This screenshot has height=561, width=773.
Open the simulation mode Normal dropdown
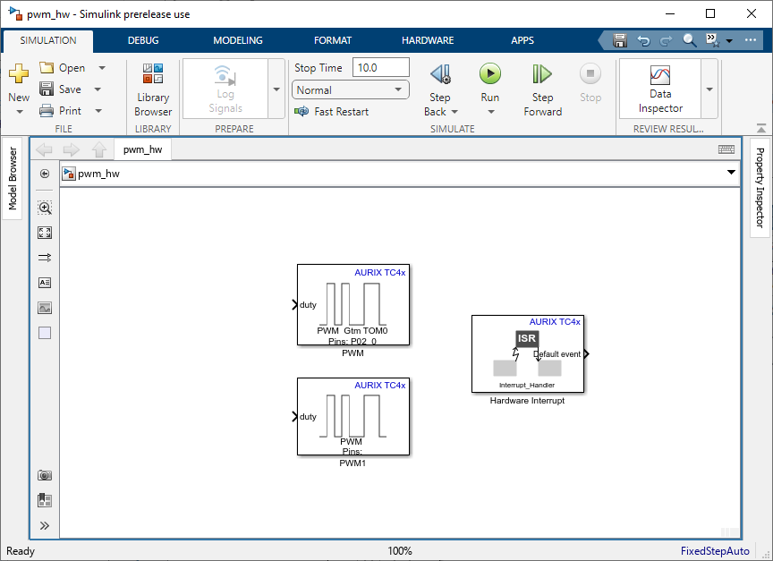point(350,90)
